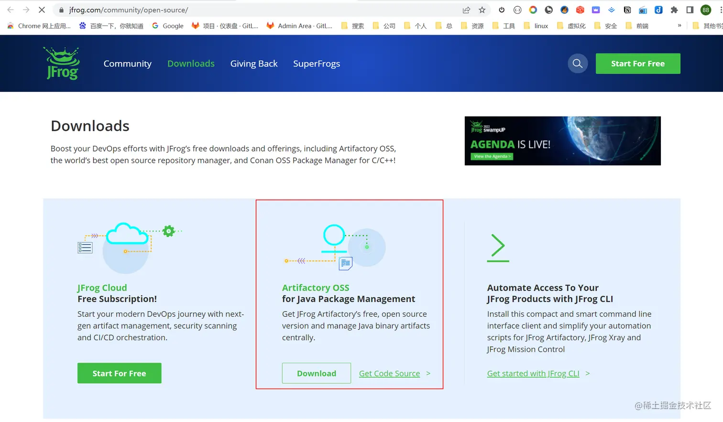Click the share page icon in address bar
The width and height of the screenshot is (723, 422).
click(466, 10)
